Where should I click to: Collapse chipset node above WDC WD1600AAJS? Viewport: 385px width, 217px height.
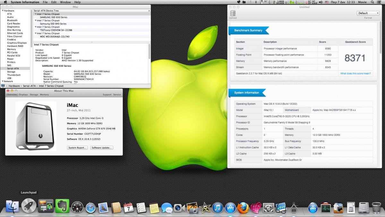pyautogui.click(x=35, y=33)
